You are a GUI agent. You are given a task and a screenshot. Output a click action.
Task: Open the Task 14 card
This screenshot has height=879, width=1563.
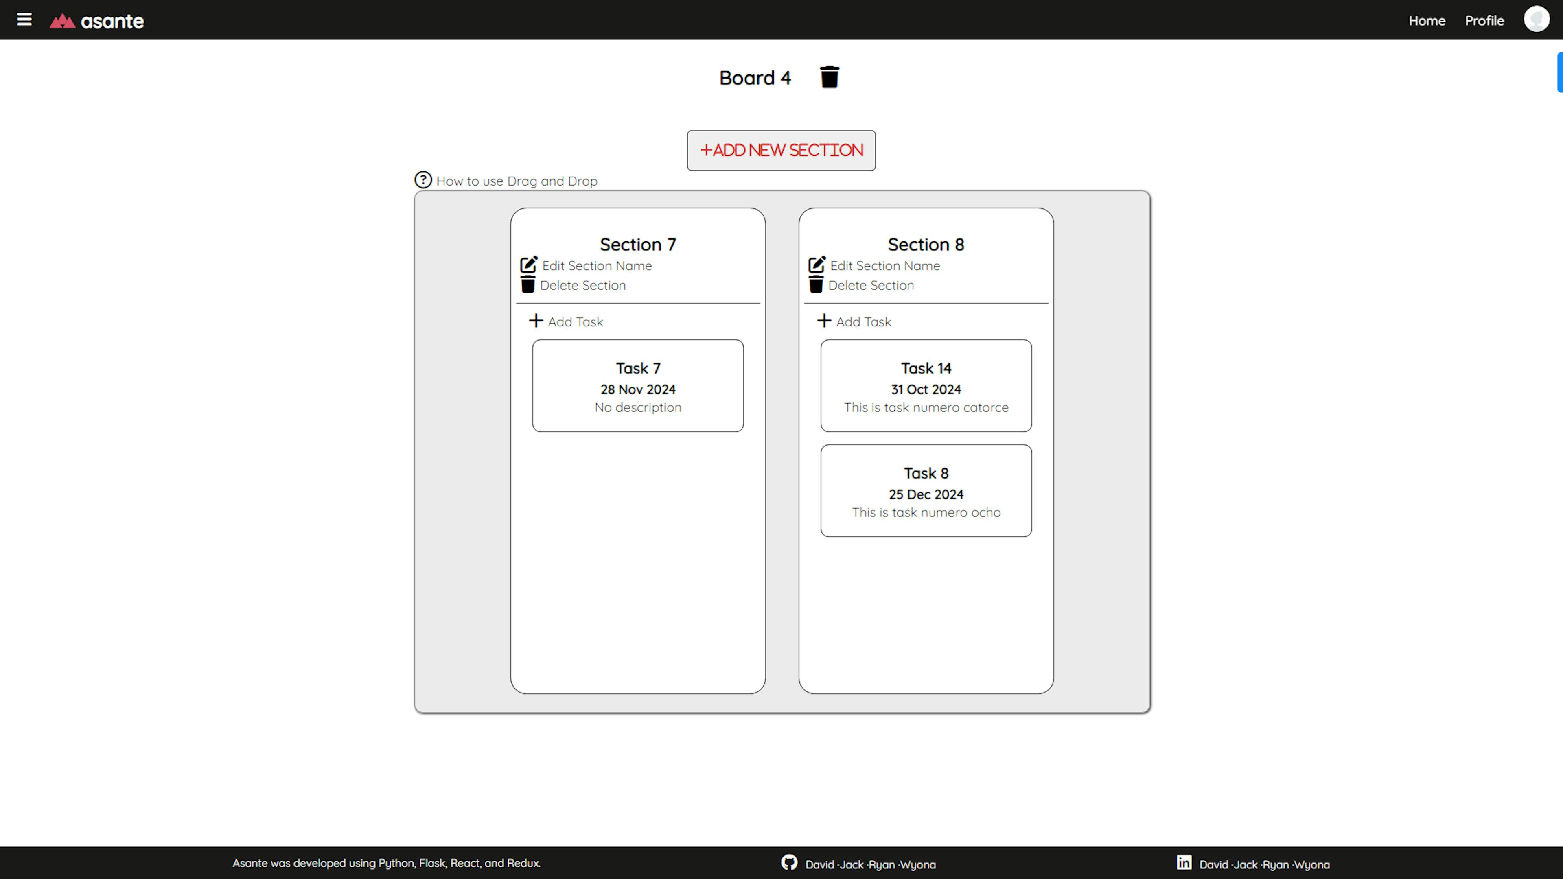926,386
